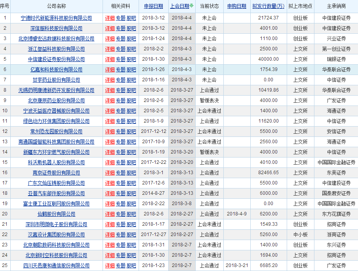
Task: Open 中信建投证券股份有限公司 company link
Action: 56,59
